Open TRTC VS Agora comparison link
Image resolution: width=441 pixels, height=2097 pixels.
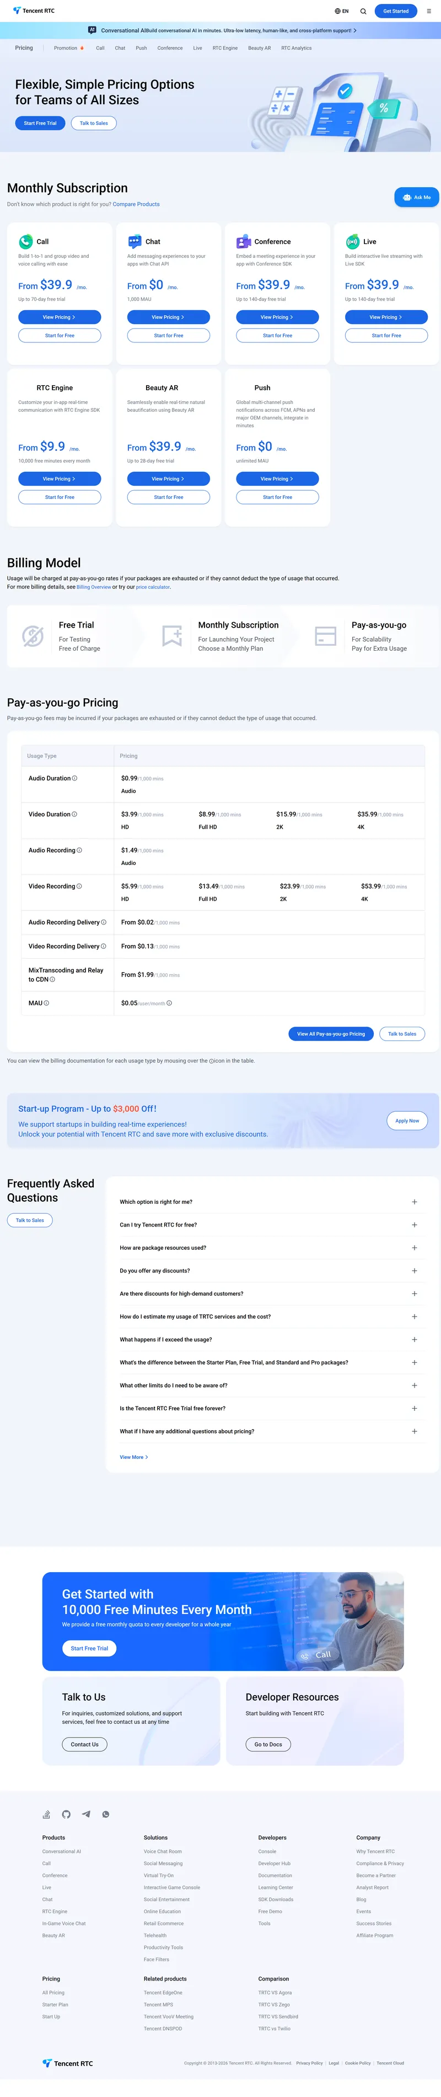(x=275, y=1993)
